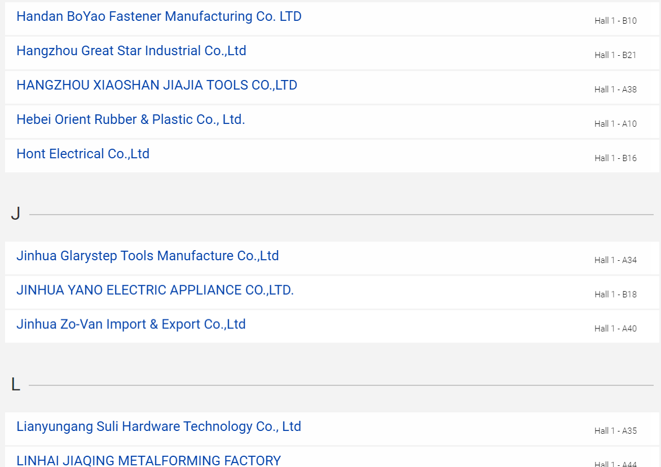The width and height of the screenshot is (661, 467).
Task: Open Handan BoYao Fastener Manufacturing Co. LTD
Action: click(x=159, y=16)
